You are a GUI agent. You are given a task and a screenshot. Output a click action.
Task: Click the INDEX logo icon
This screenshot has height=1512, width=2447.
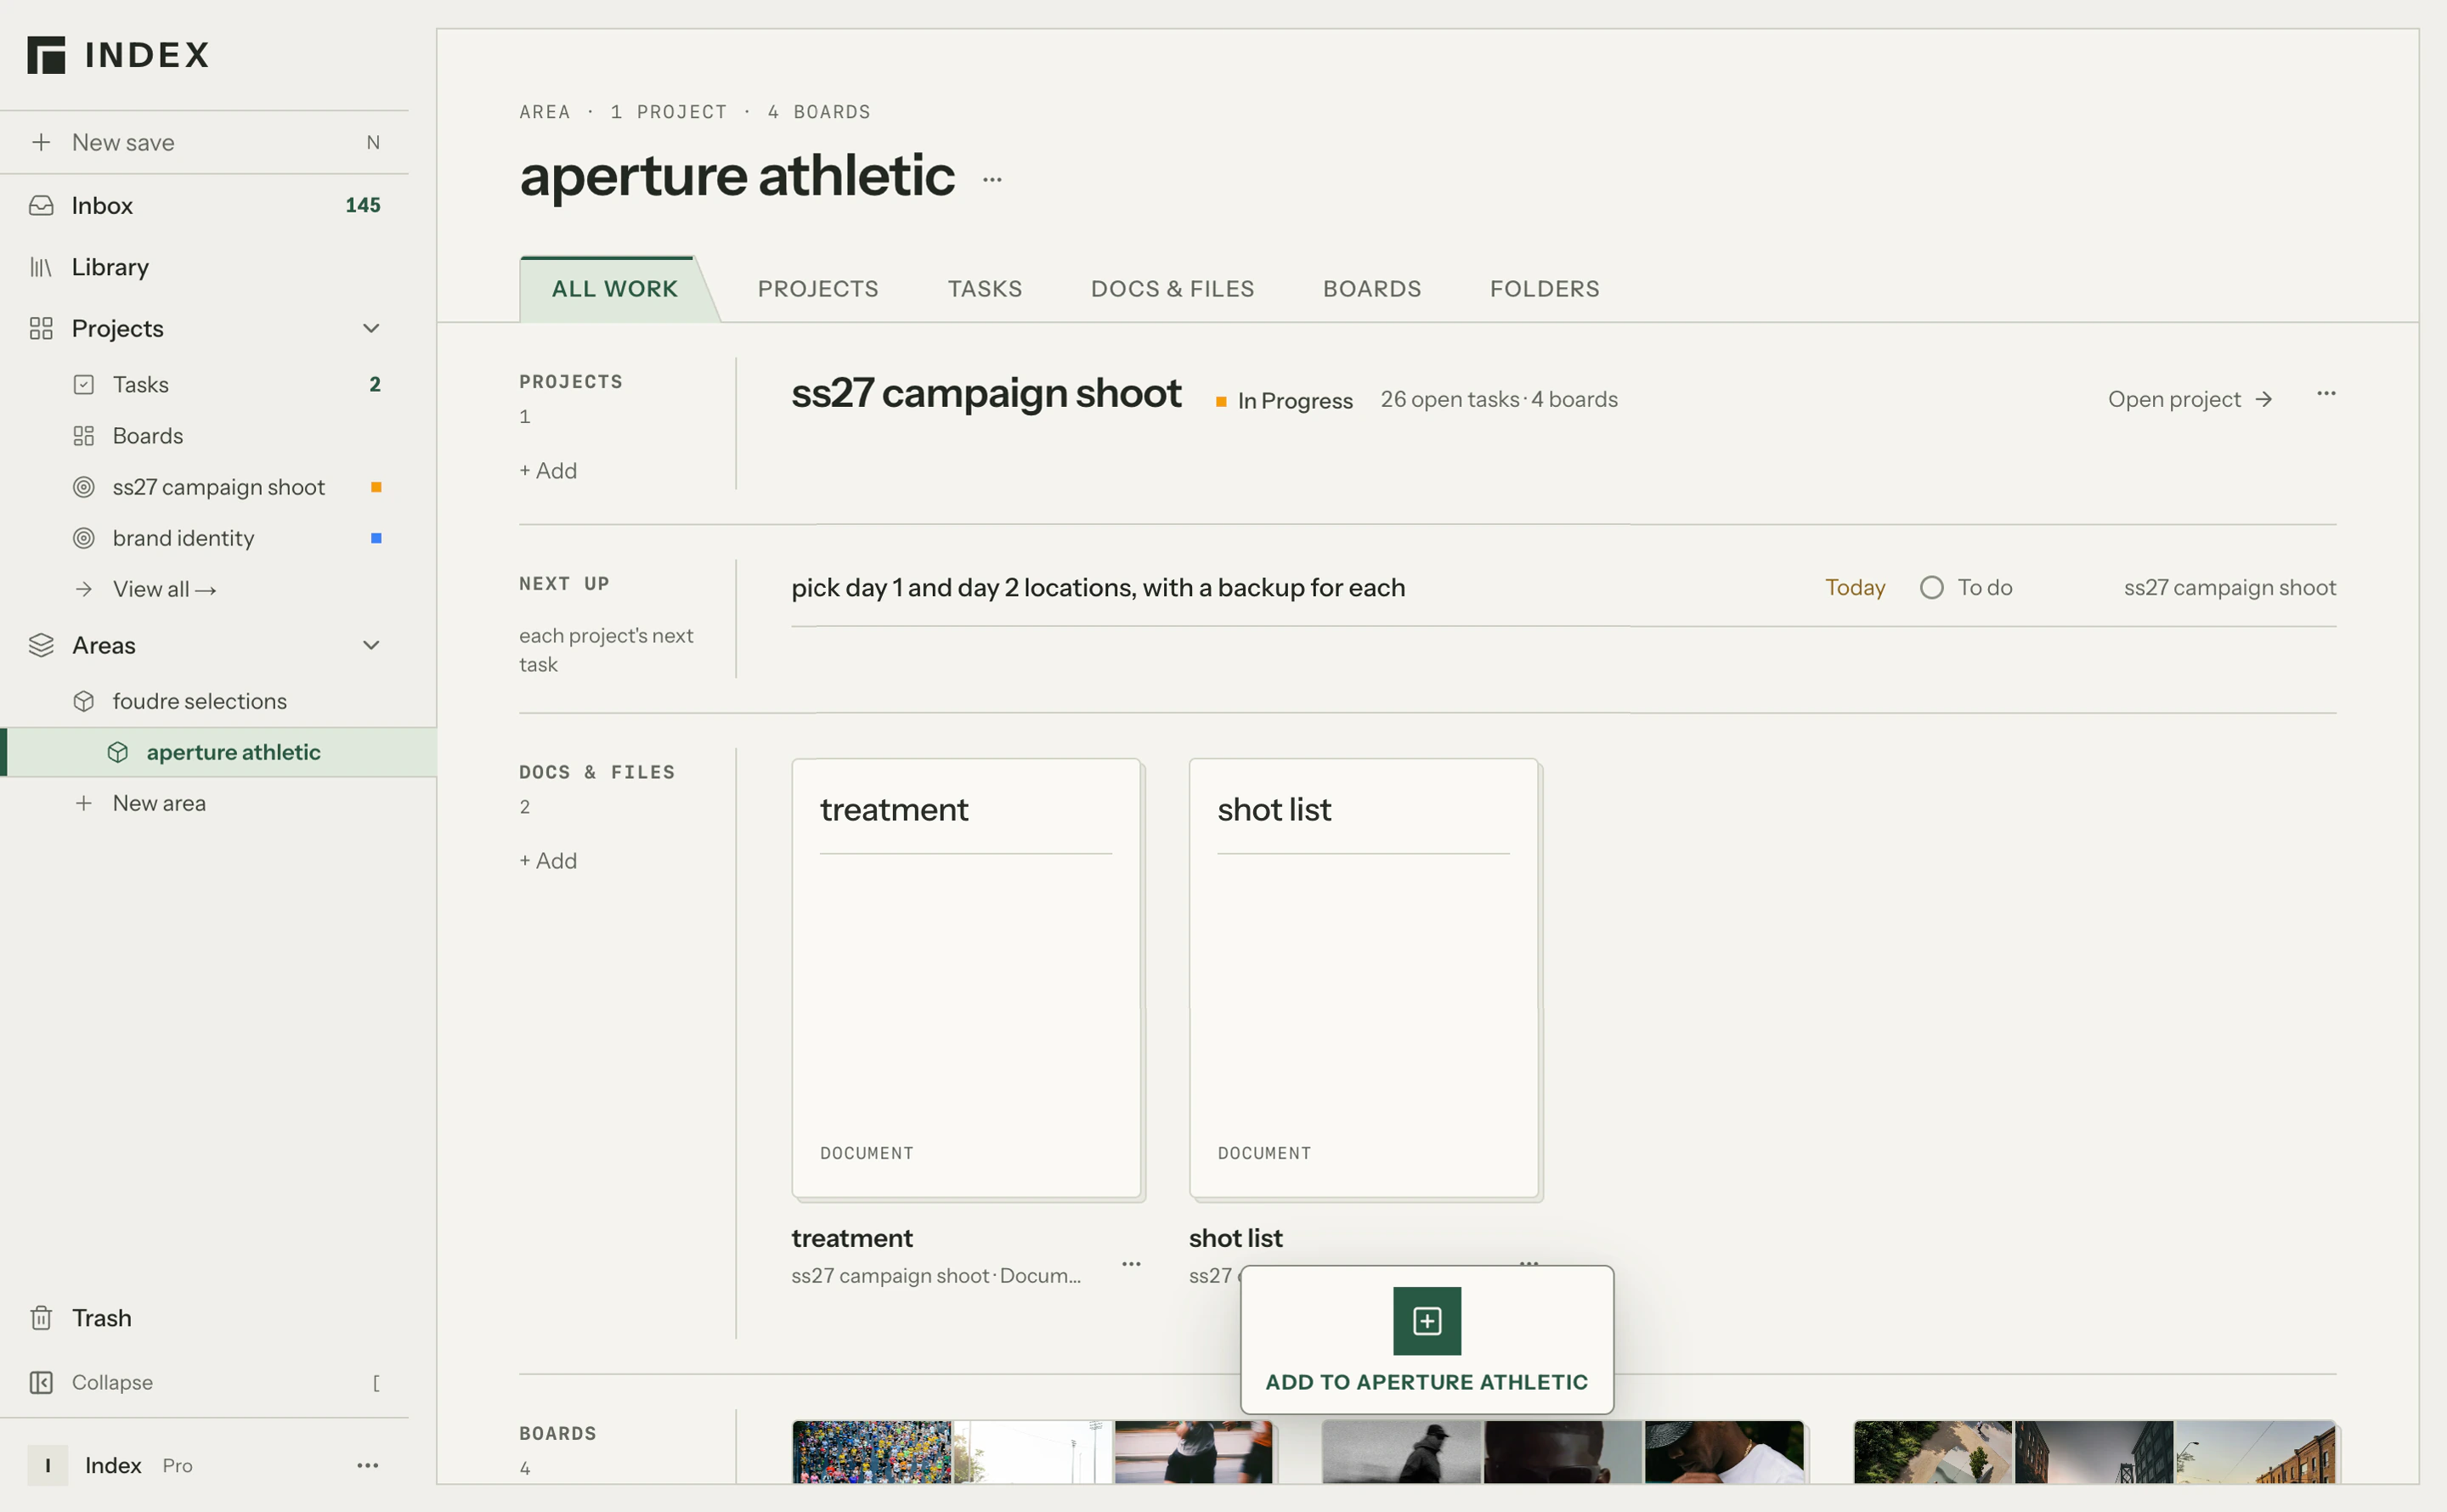(x=46, y=55)
